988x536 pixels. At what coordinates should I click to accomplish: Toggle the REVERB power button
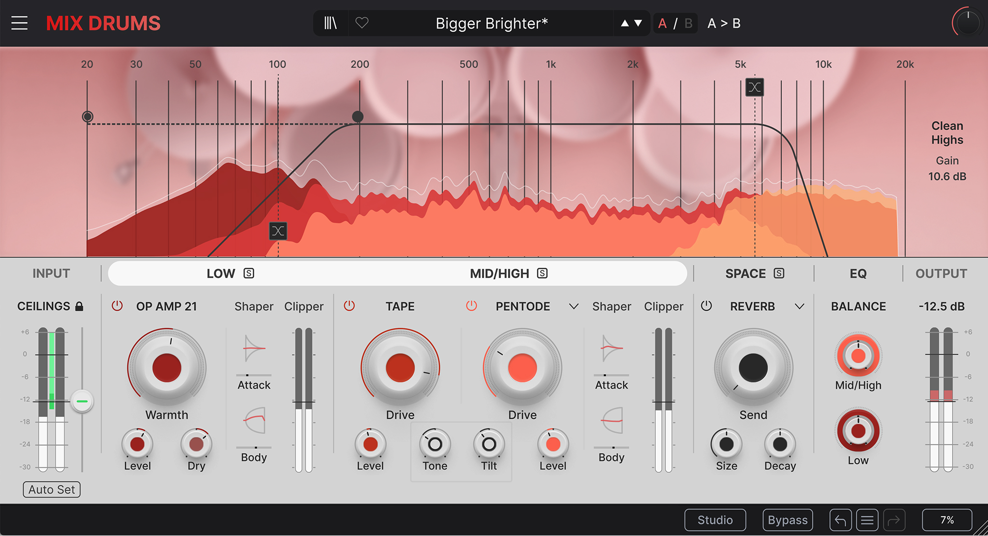(x=706, y=306)
